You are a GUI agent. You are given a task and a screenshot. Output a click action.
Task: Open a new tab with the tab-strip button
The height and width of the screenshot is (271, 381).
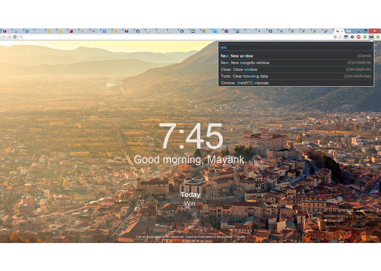pos(348,31)
